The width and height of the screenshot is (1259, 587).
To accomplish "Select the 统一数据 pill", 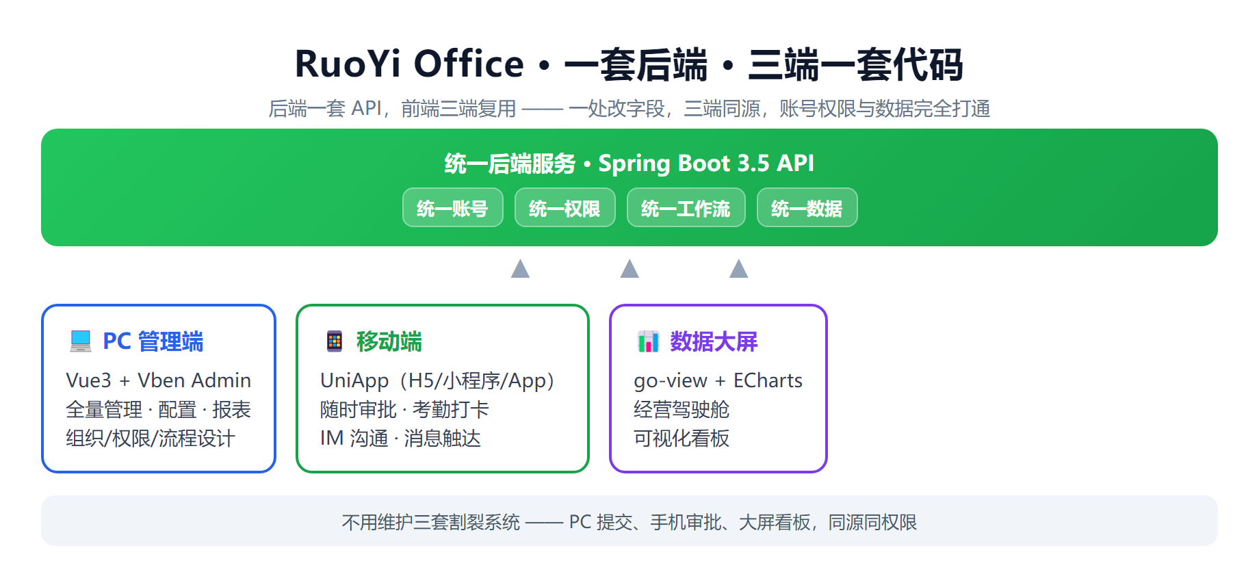I will (x=807, y=207).
